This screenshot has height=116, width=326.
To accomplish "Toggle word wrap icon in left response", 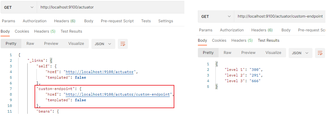I will 123,44.
